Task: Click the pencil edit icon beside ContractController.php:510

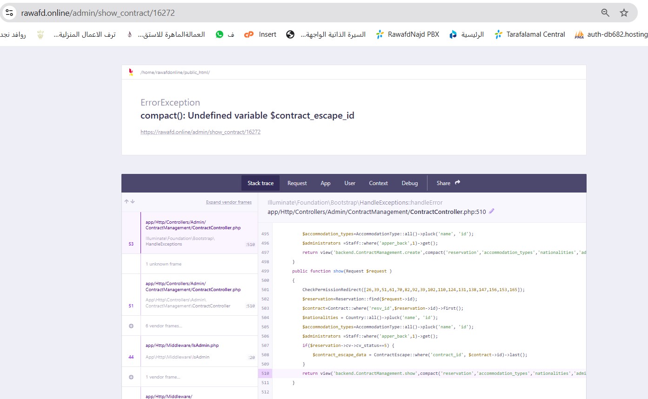Action: [x=492, y=212]
